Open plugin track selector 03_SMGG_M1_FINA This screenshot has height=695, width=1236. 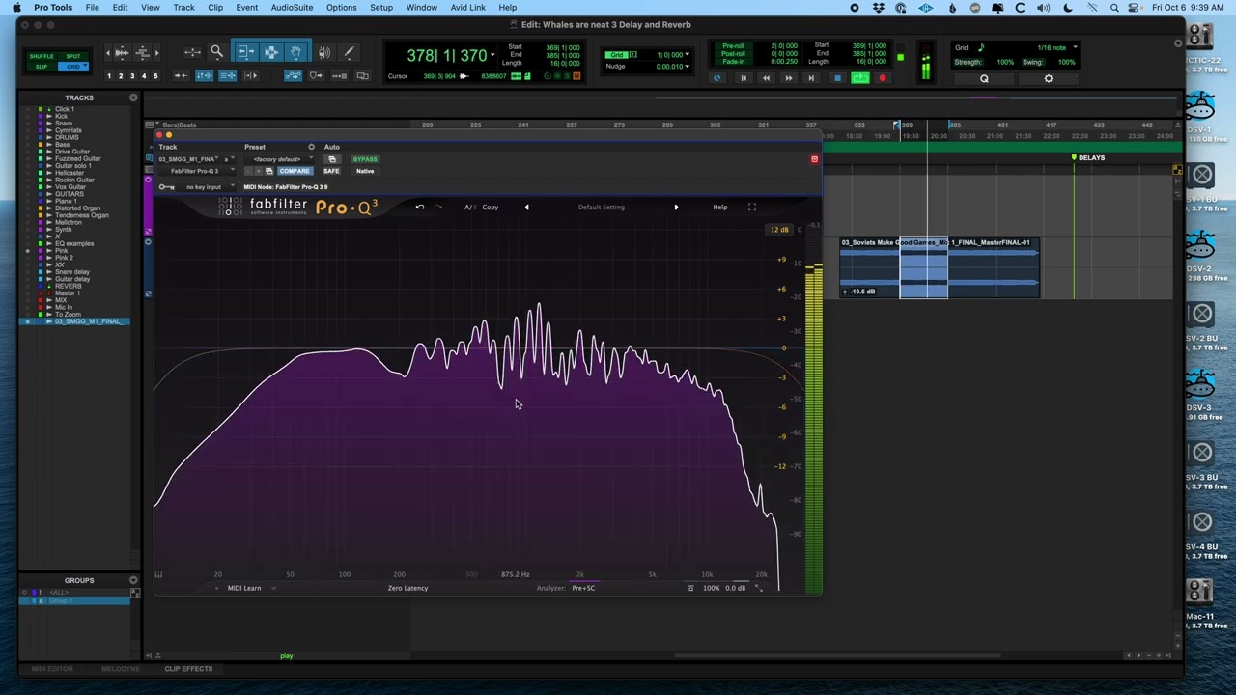(x=189, y=159)
